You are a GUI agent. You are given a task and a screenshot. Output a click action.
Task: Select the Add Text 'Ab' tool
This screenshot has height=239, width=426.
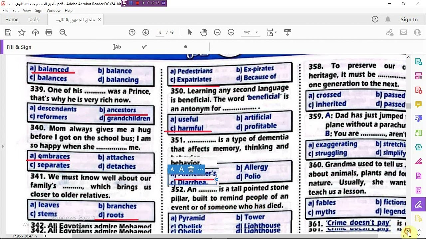click(117, 47)
